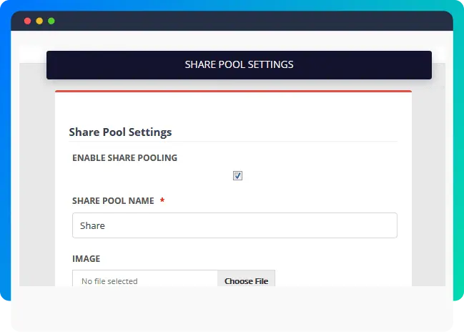Click the green maximize dot in the title bar
The height and width of the screenshot is (332, 464).
click(x=51, y=21)
